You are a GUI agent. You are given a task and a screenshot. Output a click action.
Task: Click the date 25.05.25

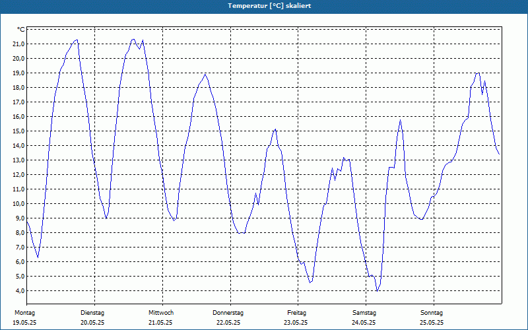(x=432, y=323)
